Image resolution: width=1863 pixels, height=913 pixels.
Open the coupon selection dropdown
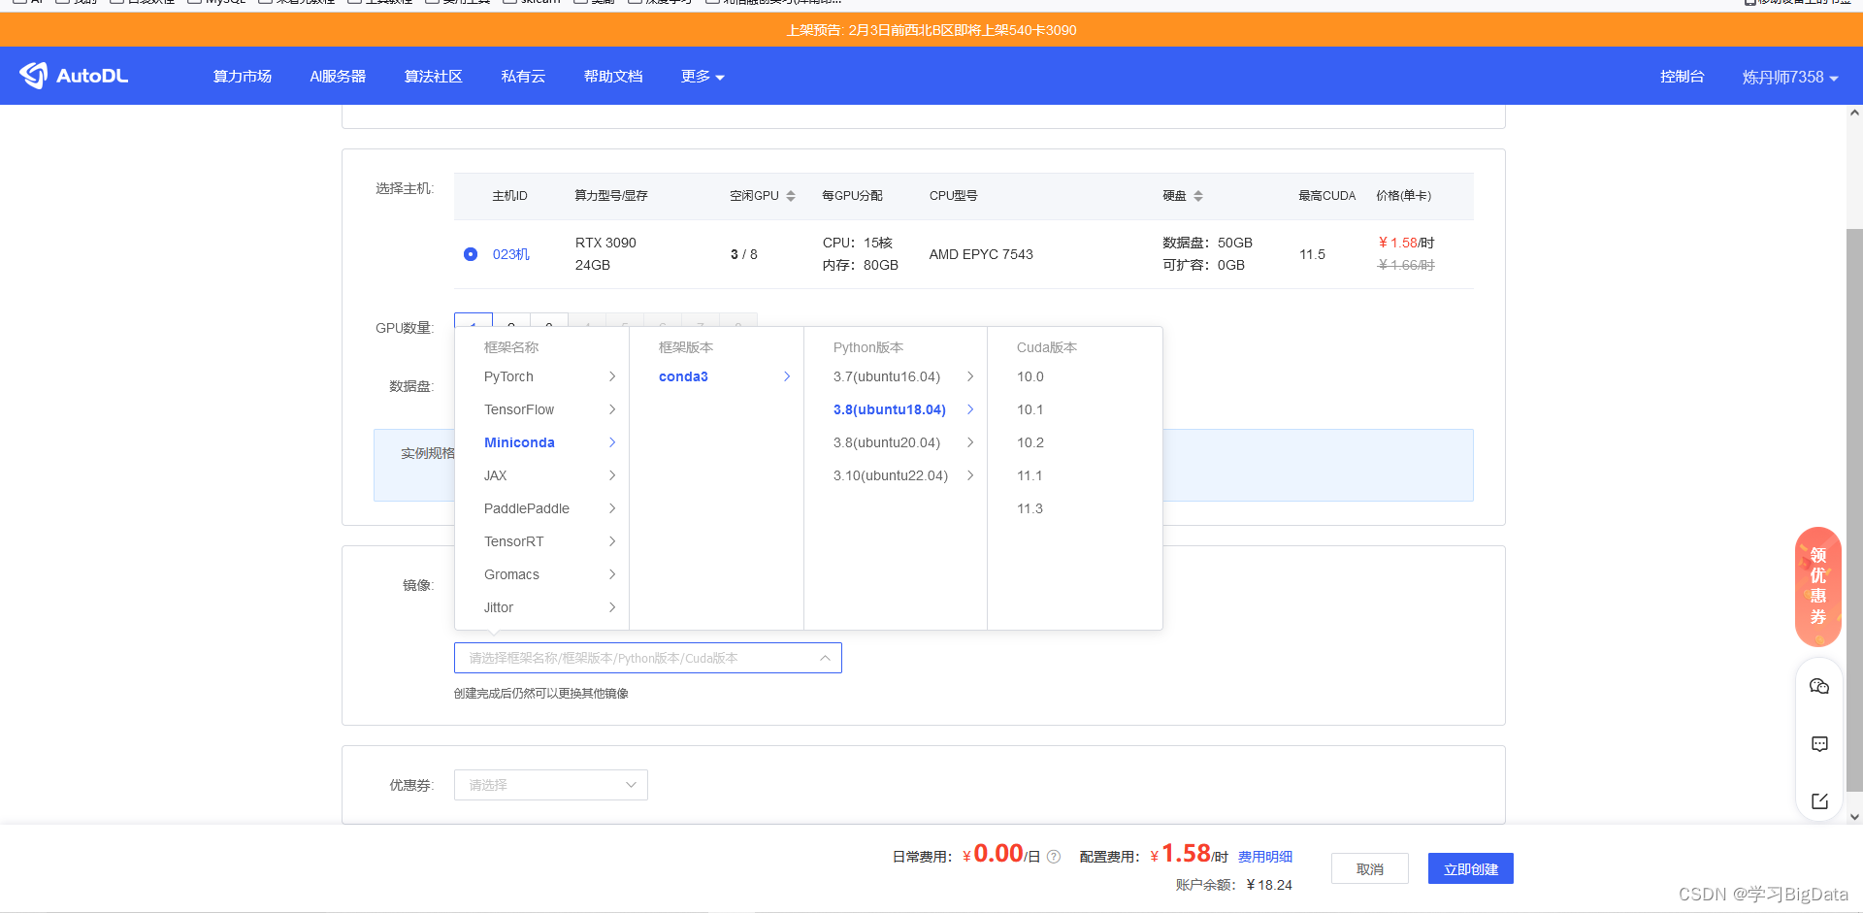point(550,785)
